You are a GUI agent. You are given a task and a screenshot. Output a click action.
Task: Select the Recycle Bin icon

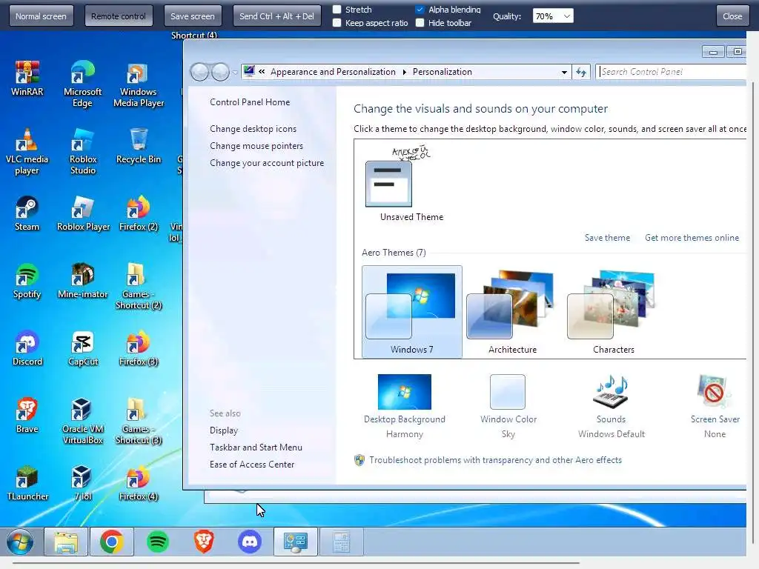pos(139,145)
